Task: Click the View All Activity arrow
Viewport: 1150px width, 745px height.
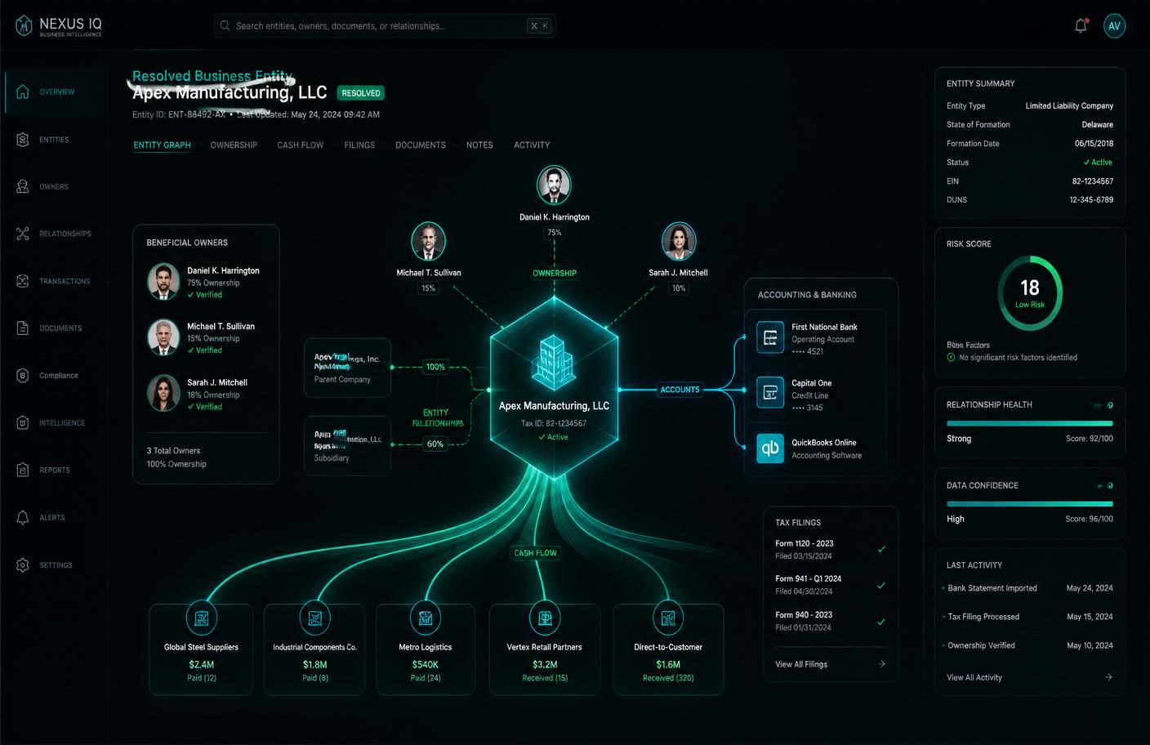Action: pyautogui.click(x=1108, y=677)
